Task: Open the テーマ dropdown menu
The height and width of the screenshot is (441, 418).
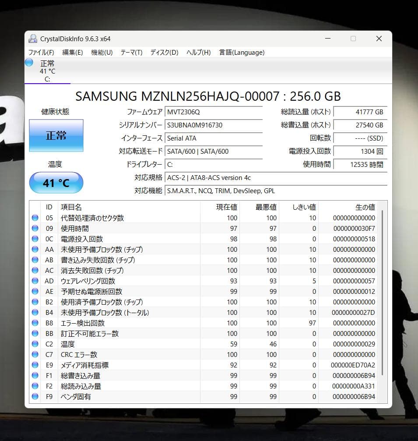Action: (131, 53)
